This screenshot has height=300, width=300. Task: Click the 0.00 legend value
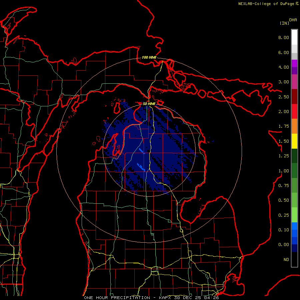pyautogui.click(x=284, y=245)
